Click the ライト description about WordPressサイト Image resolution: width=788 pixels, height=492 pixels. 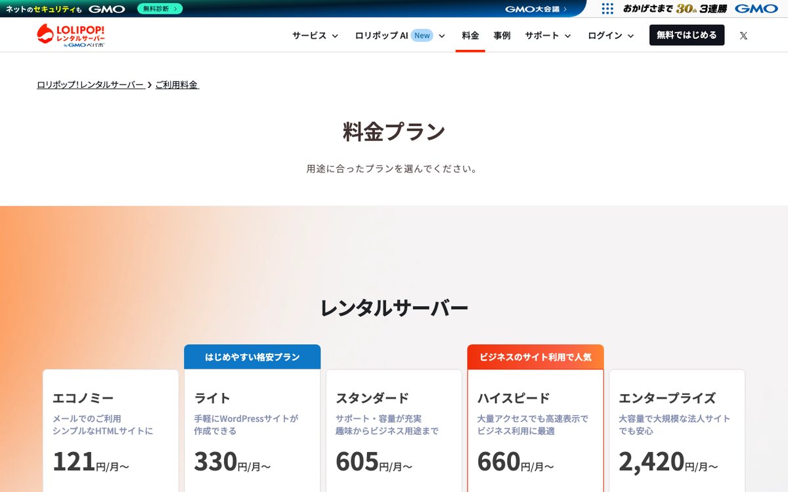(246, 424)
